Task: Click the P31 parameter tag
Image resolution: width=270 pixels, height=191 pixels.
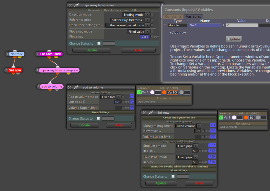Action: pos(213,136)
